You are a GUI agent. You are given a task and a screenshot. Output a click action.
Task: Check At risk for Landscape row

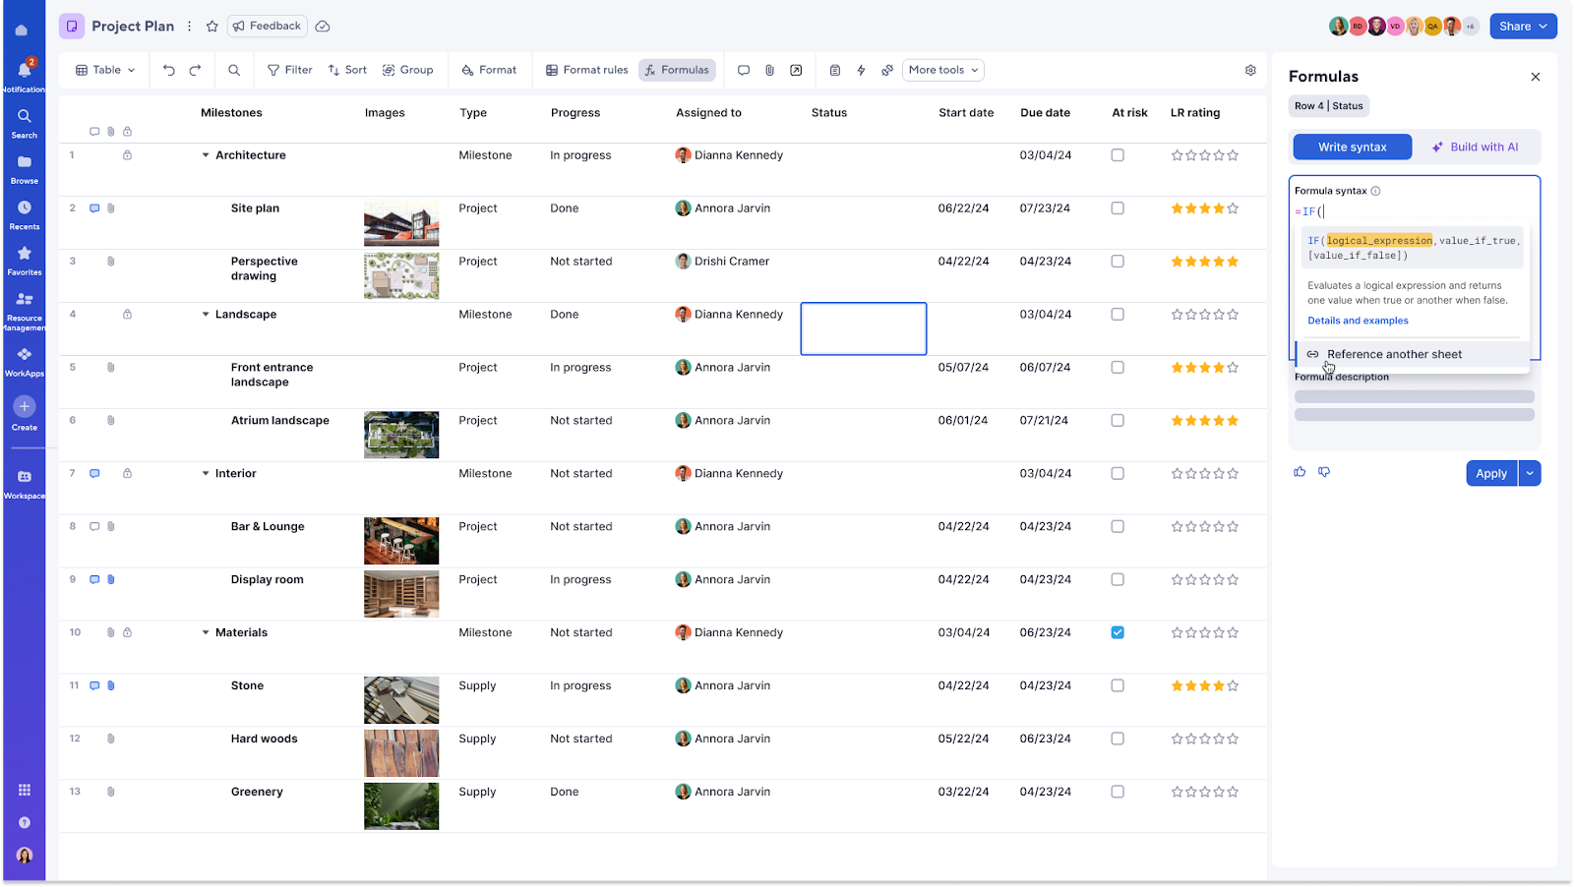1118,315
